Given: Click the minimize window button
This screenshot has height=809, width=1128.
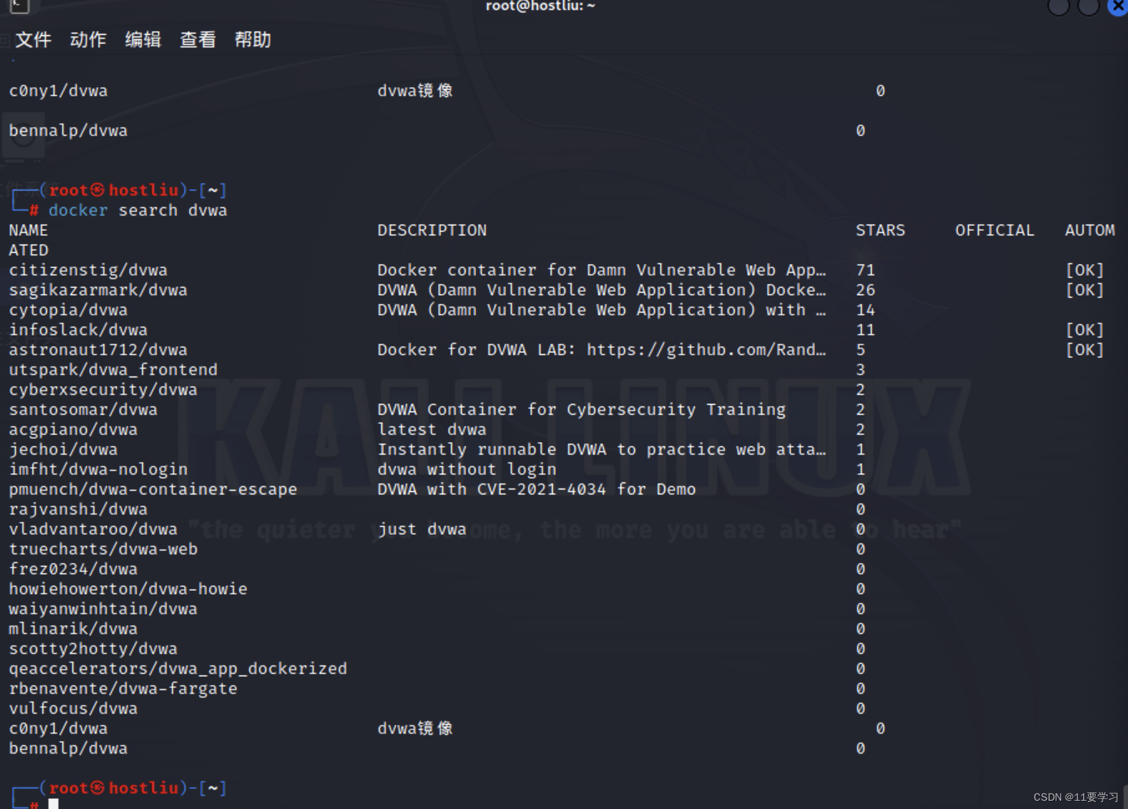Looking at the screenshot, I should pyautogui.click(x=1058, y=8).
